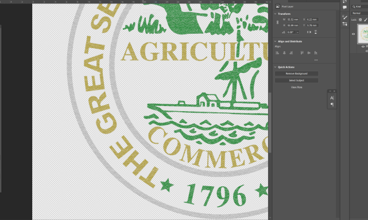Image resolution: width=368 pixels, height=220 pixels.
Task: Align top edges icon
Action: [x=302, y=53]
